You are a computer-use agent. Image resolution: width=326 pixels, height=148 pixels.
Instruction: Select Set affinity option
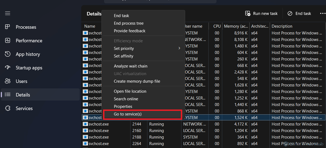click(x=123, y=56)
